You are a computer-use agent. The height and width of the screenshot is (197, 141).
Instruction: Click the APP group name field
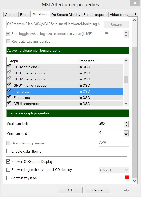tap(114, 143)
